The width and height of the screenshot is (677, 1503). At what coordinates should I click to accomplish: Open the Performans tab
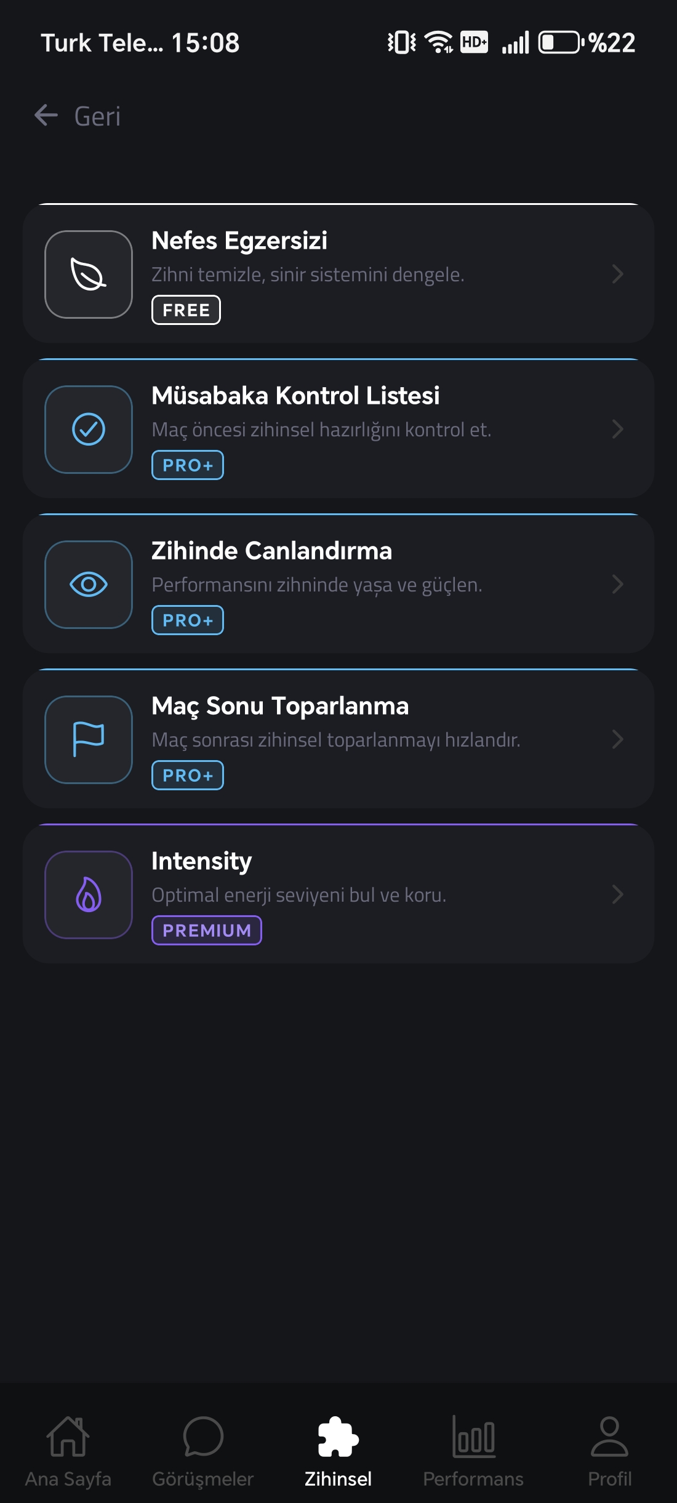pos(473,1452)
